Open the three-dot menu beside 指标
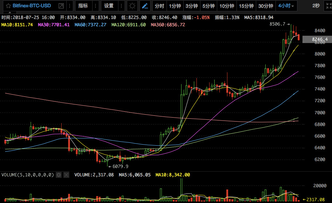332x203 pixels. pos(95,6)
